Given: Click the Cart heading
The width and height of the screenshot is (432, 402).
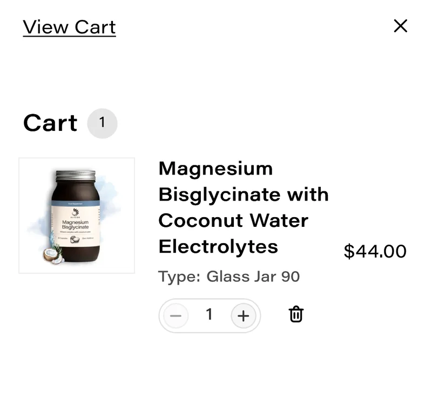Looking at the screenshot, I should tap(50, 123).
